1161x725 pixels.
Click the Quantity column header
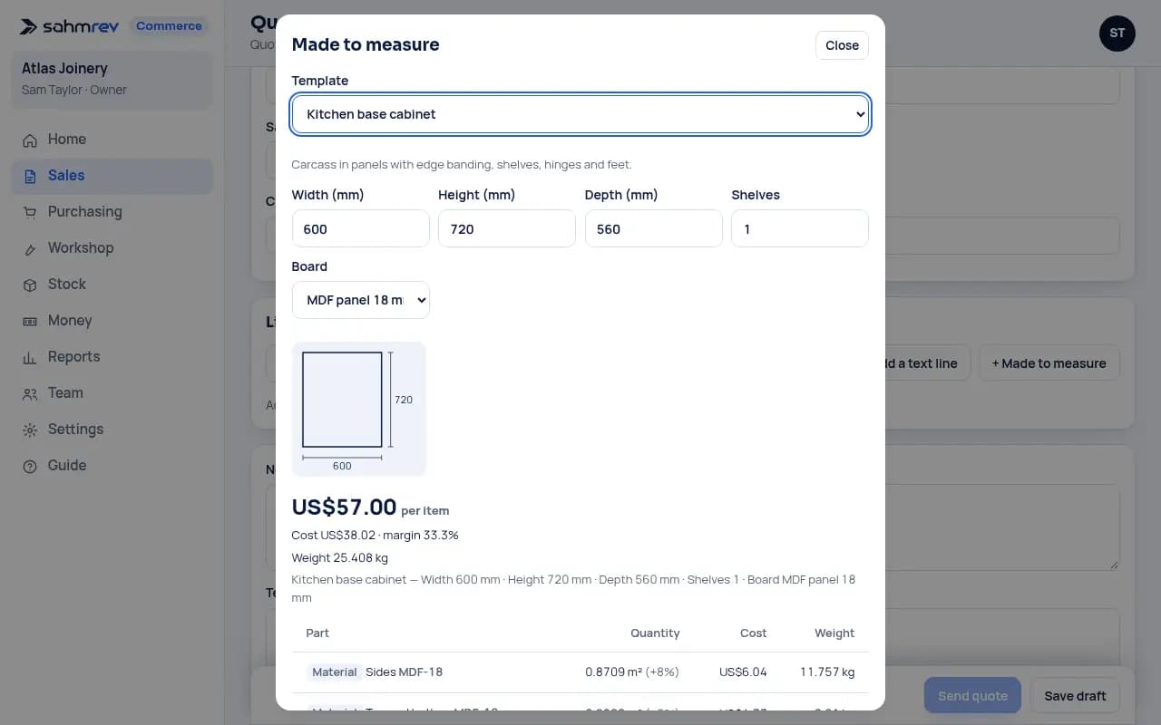[x=655, y=633]
